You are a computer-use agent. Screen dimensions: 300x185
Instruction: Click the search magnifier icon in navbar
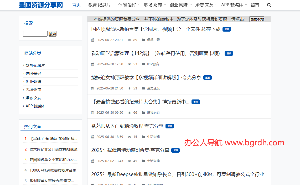point(269,5)
